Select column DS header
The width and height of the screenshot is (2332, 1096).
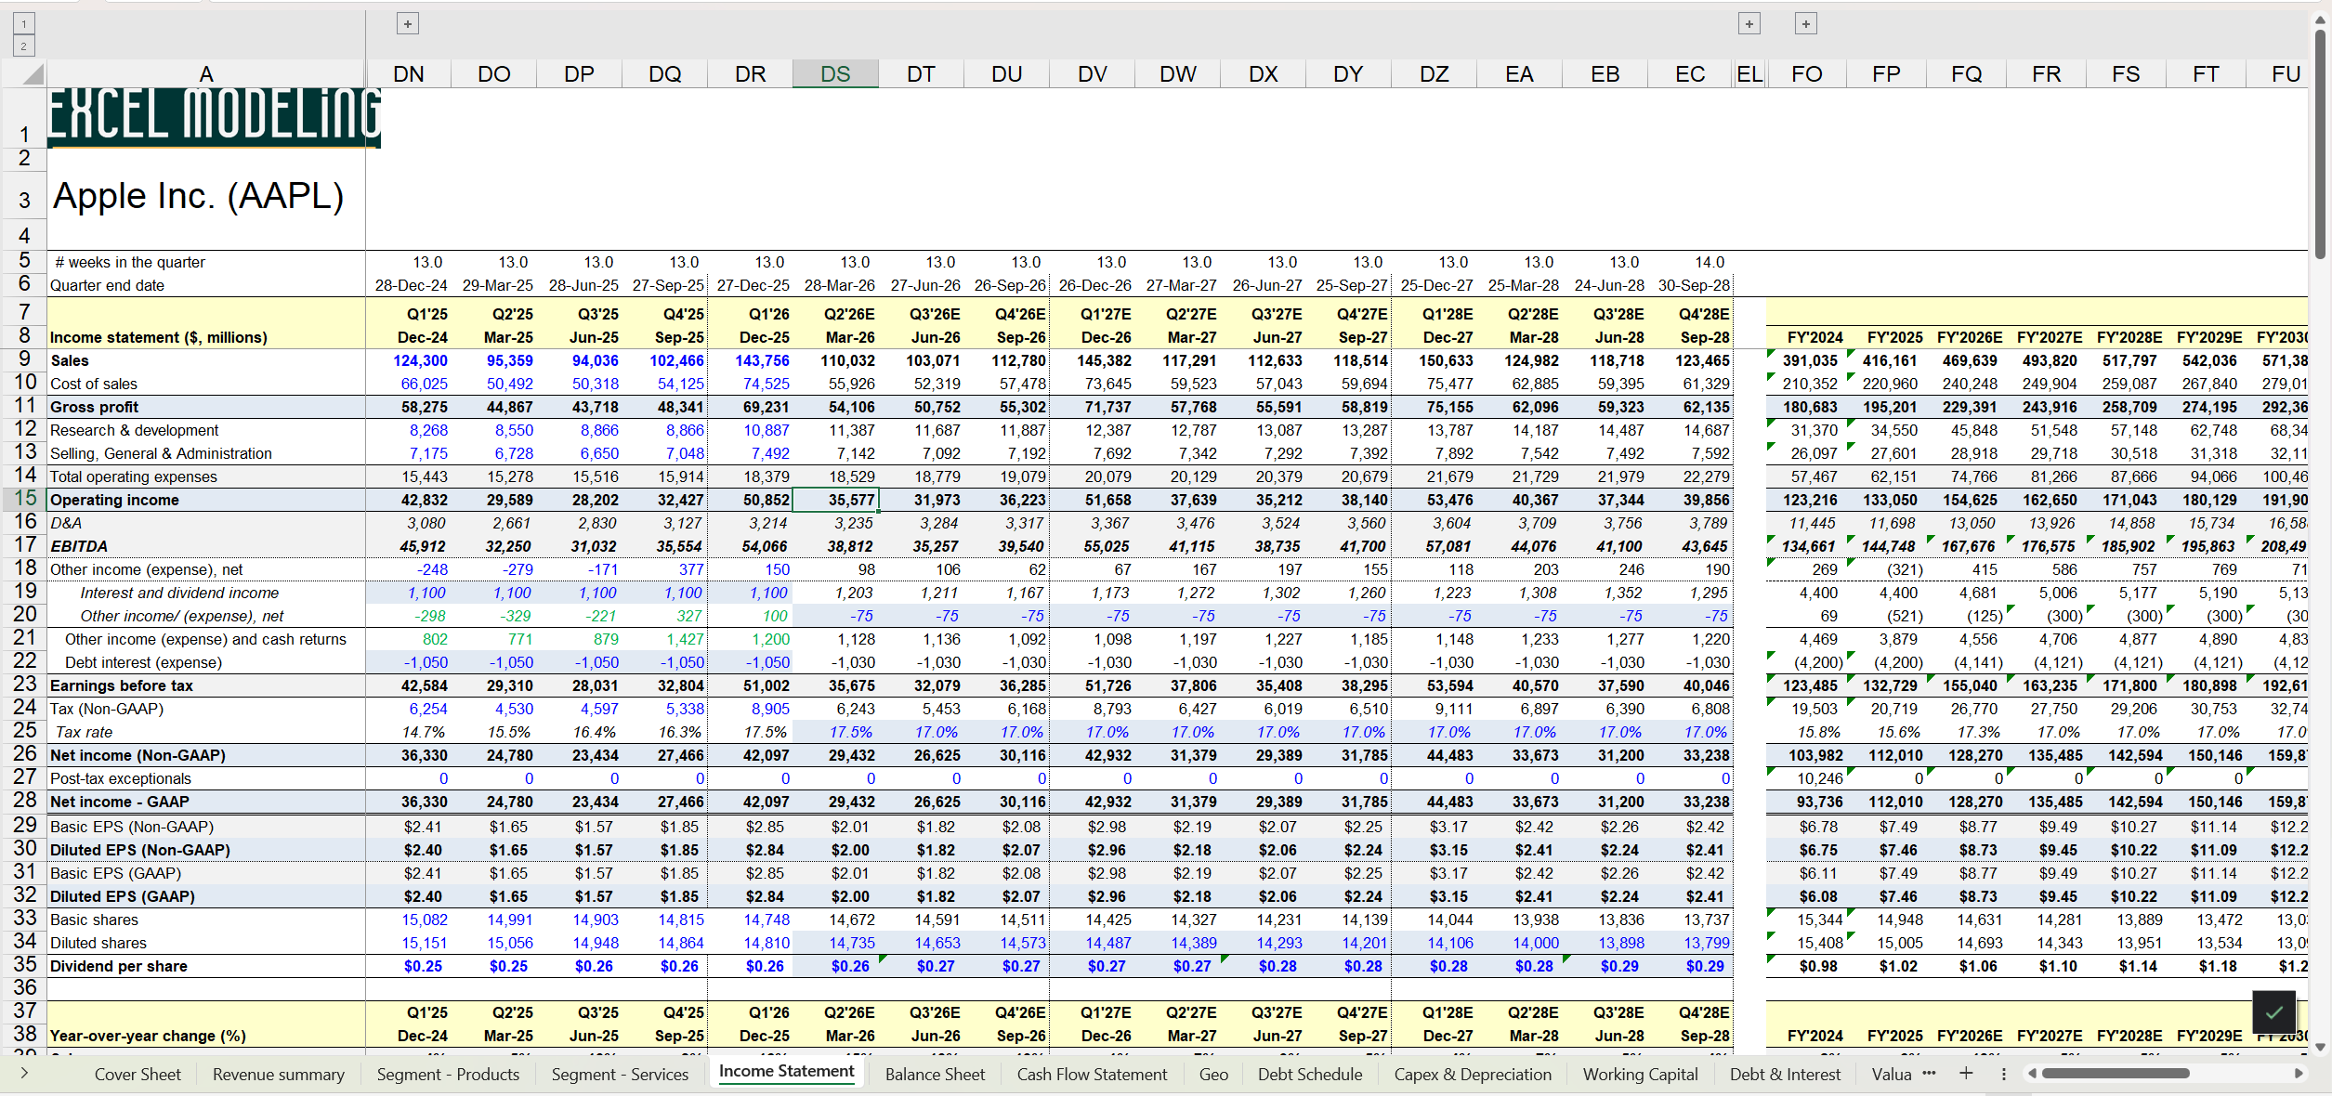tap(835, 74)
